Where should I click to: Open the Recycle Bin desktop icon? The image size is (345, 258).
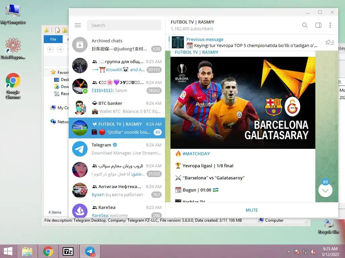(328, 226)
